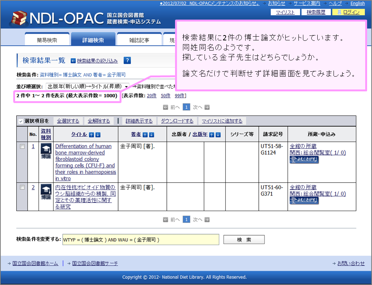
Task: Click bottom pagination page 1 box
Action: tap(186, 219)
